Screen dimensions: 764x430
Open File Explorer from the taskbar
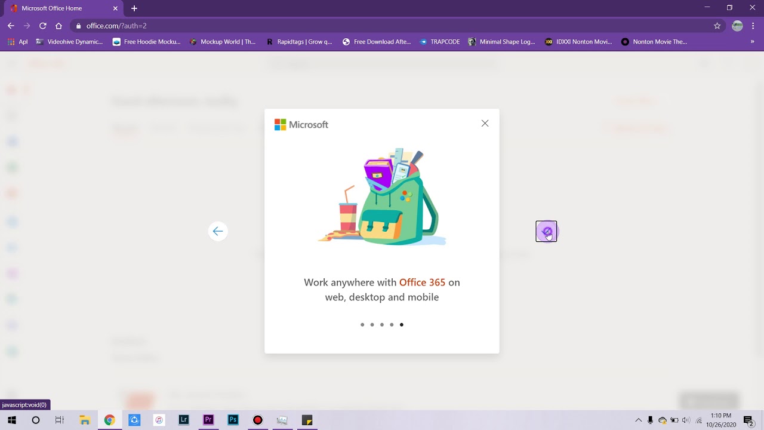[x=85, y=420]
